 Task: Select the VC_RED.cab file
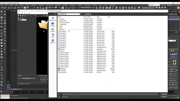point(63,69)
